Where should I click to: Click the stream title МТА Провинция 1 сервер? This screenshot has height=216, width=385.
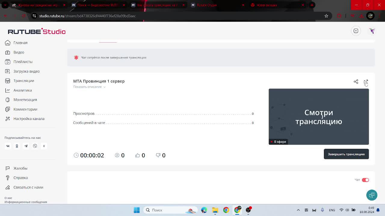pyautogui.click(x=99, y=81)
